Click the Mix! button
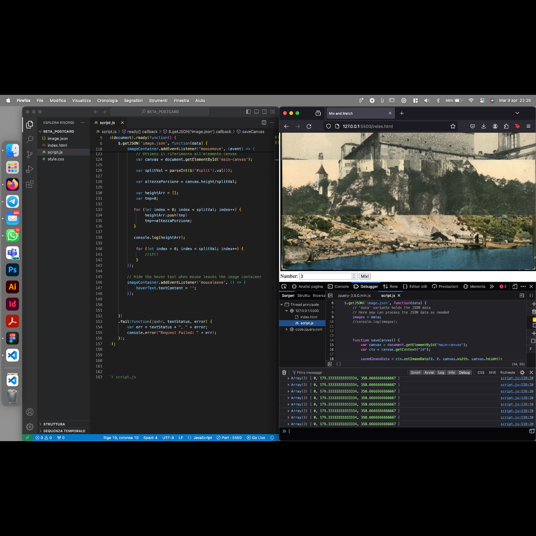Viewport: 536px width, 536px height. [x=365, y=276]
